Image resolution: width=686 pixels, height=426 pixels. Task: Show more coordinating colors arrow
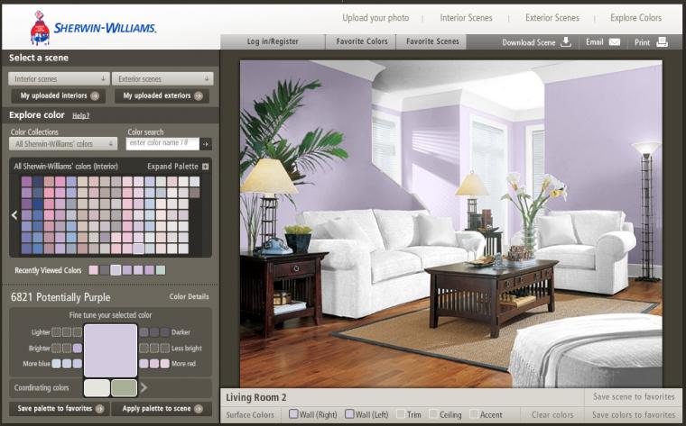pos(144,387)
